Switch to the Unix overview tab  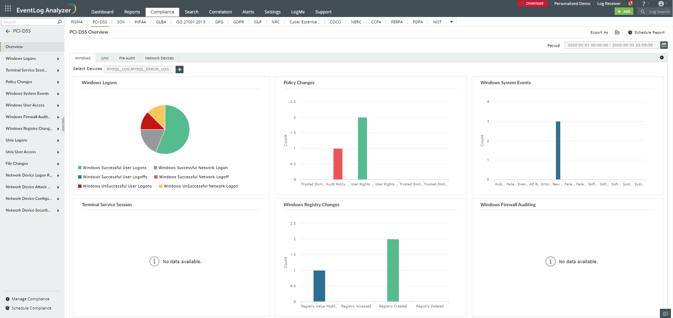point(105,58)
